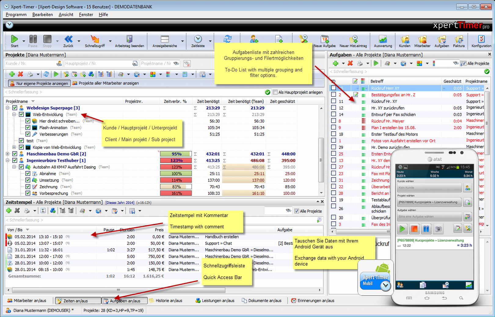Check the Als Hauptprojekt anlegen checkbox
This screenshot has width=495, height=317.
276,92
